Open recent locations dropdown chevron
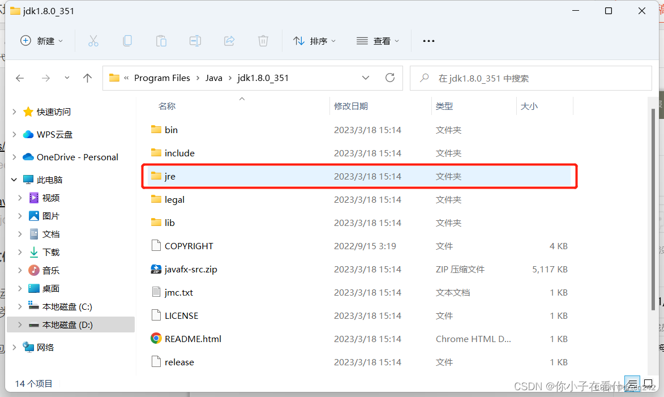 click(67, 78)
